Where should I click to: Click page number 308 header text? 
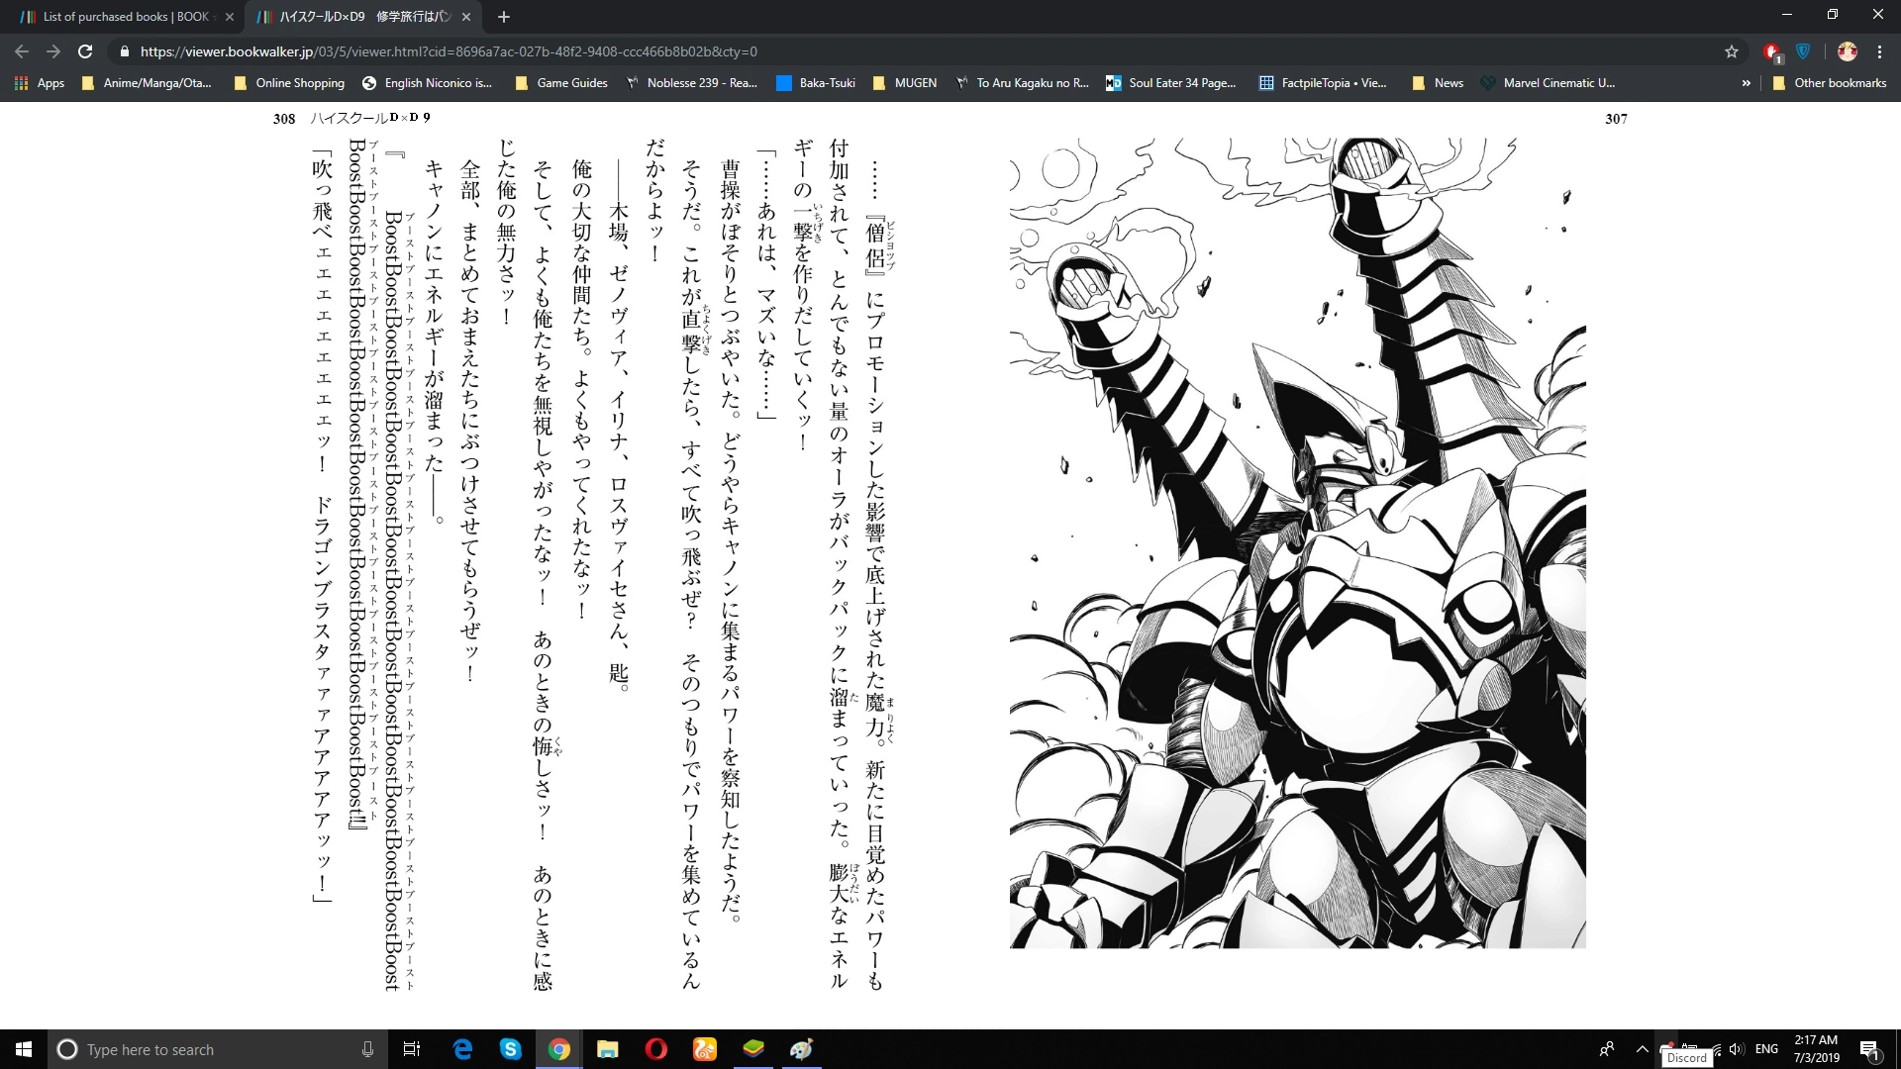284,119
